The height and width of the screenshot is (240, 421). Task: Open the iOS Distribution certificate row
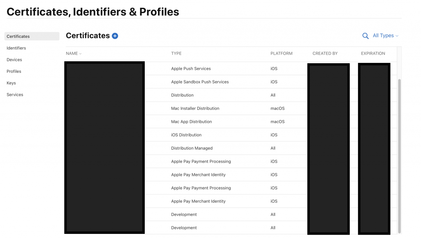click(186, 135)
